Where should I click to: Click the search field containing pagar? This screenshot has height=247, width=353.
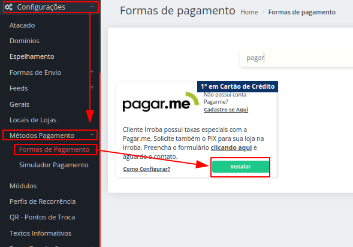click(296, 58)
